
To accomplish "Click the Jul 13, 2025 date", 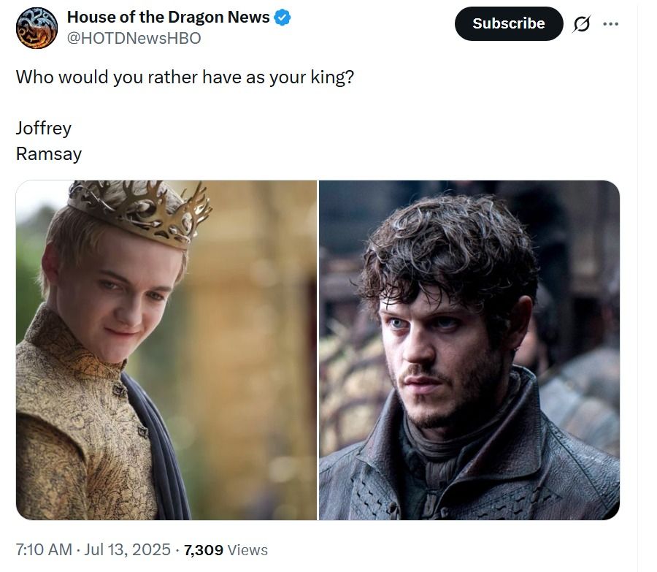I will [x=127, y=550].
